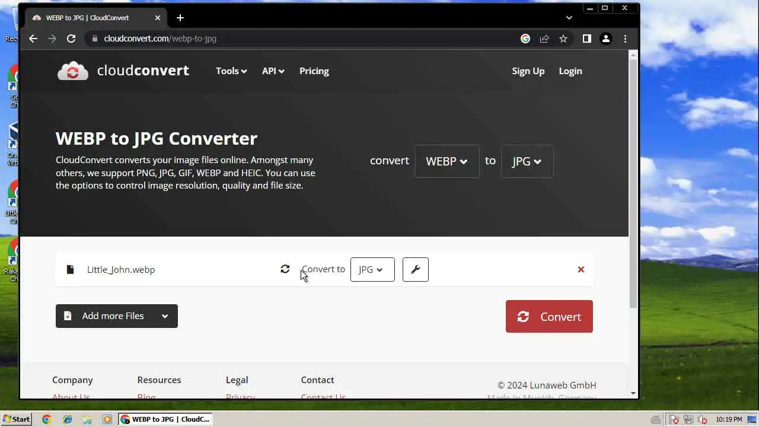Click the Show Desktop button in the tray

click(752, 419)
